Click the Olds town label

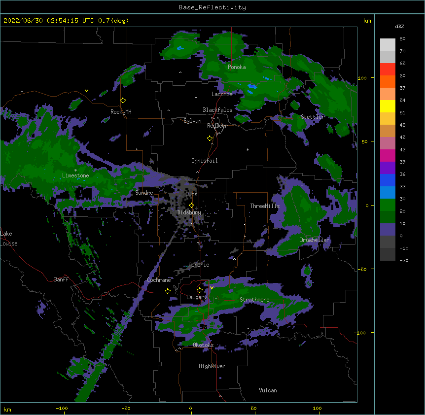pyautogui.click(x=191, y=194)
